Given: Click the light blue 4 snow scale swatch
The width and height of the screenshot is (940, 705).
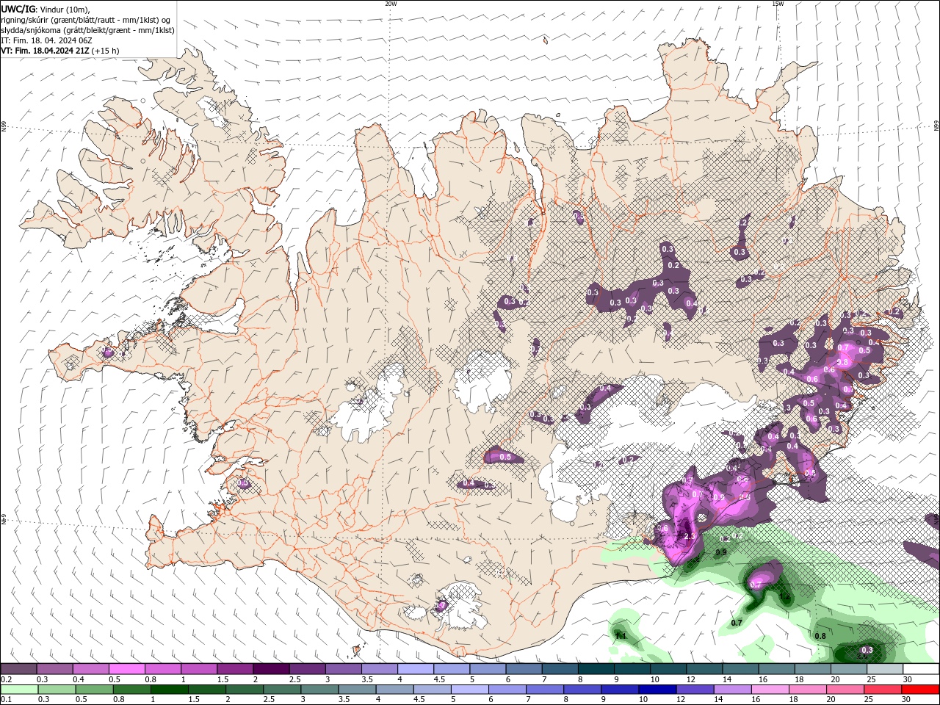Looking at the screenshot, I should pyautogui.click(x=415, y=669).
